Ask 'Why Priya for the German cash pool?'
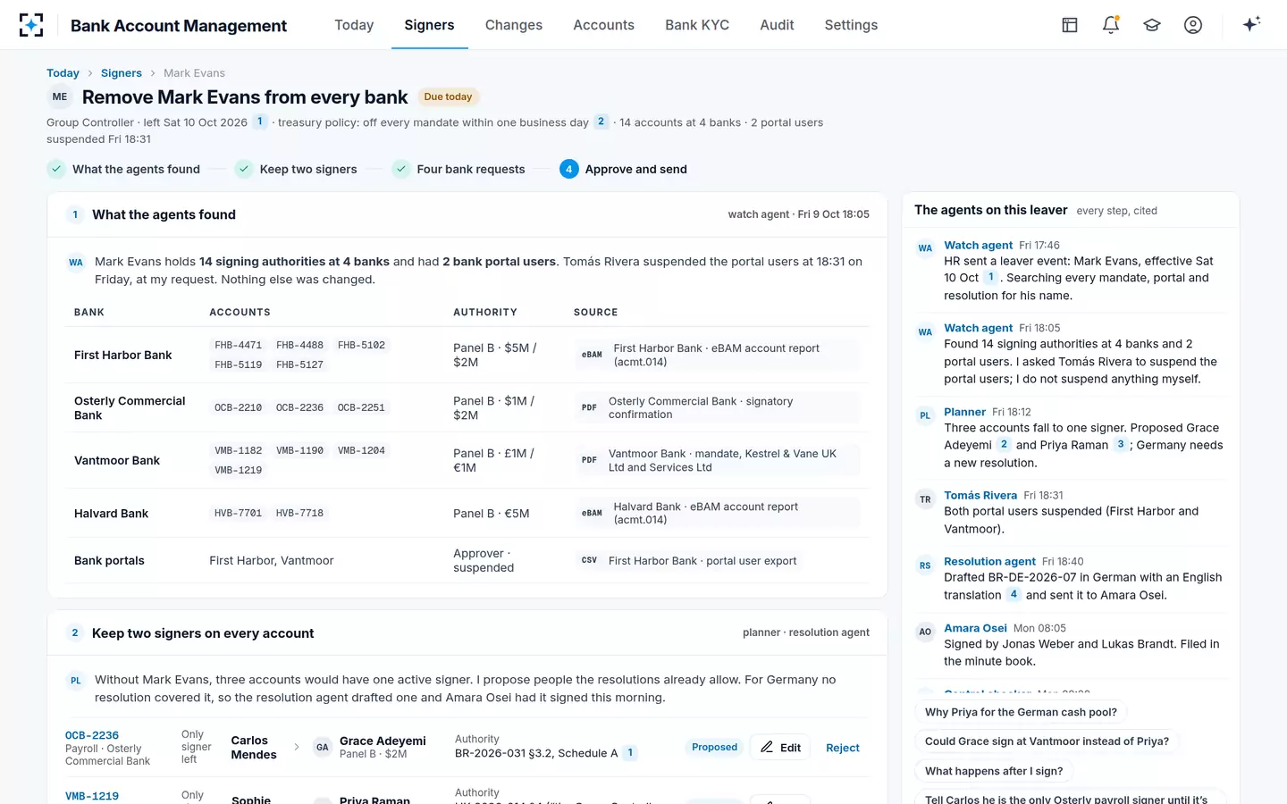1287x804 pixels. [x=1021, y=712]
